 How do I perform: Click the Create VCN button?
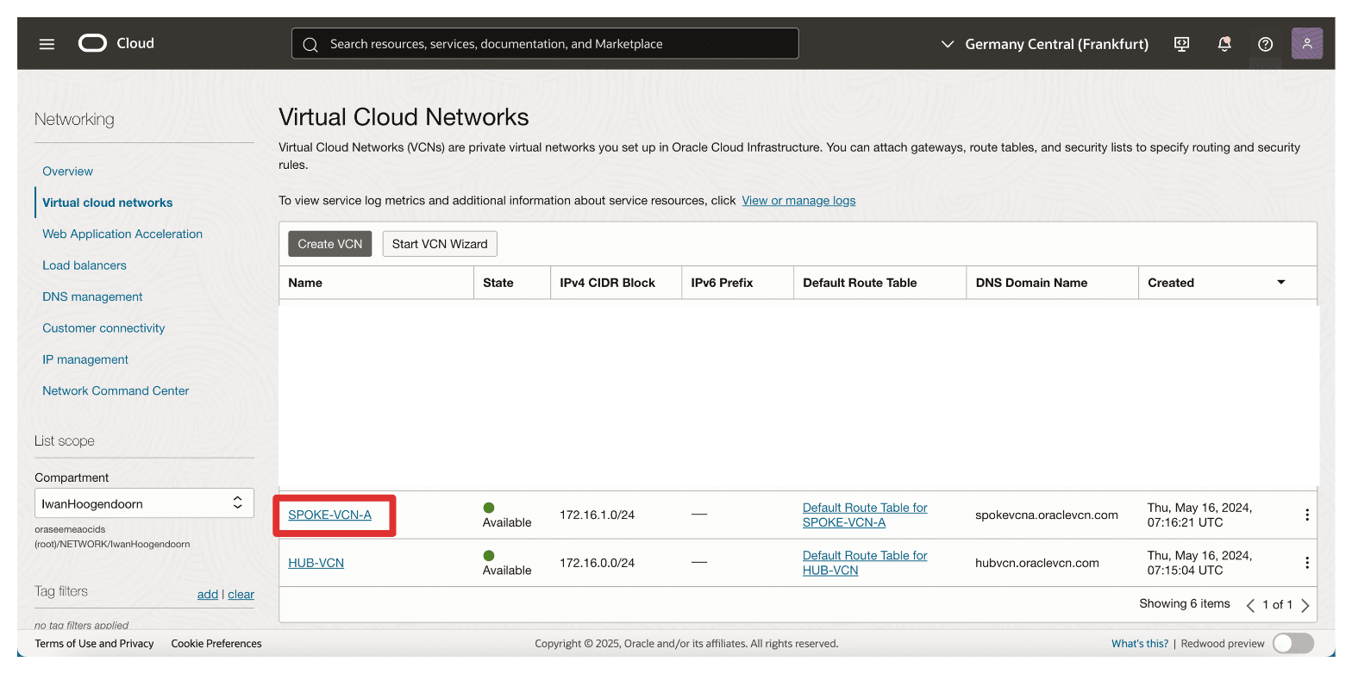pyautogui.click(x=330, y=244)
